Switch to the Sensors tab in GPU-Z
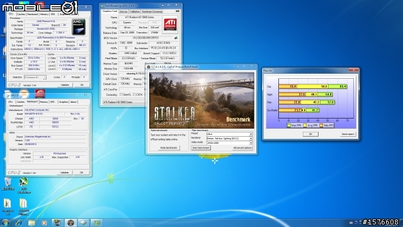403x227 pixels. (x=123, y=11)
